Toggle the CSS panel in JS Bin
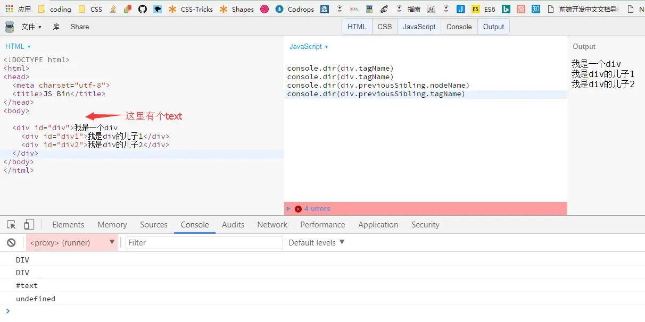The height and width of the screenshot is (322, 645). [x=384, y=27]
